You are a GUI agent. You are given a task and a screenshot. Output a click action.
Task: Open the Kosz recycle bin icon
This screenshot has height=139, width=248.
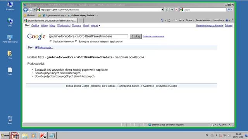pos(10,120)
